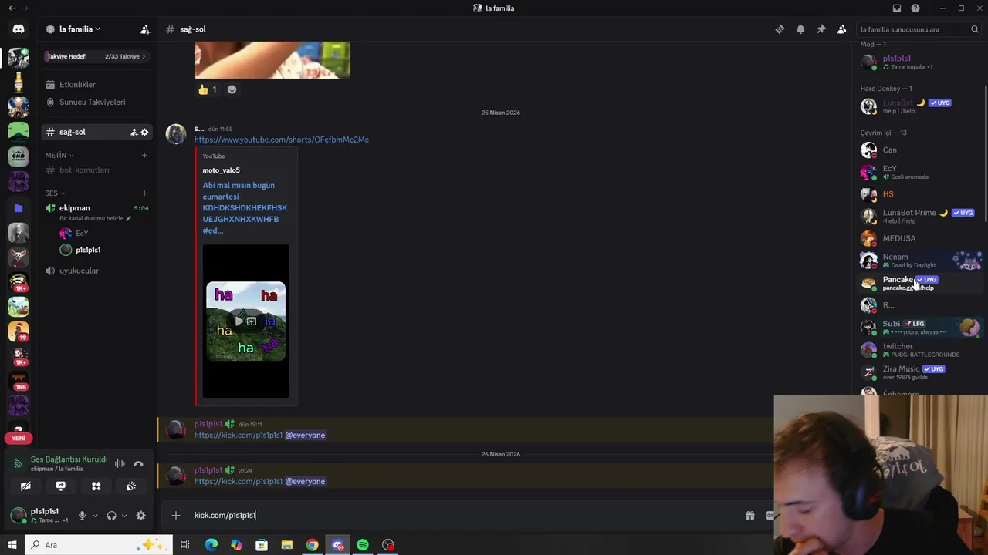
Task: Toggle microphone mute
Action: coord(82,516)
